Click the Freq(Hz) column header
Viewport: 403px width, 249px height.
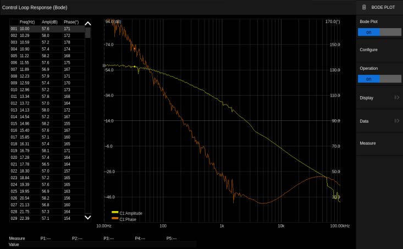[x=27, y=21]
